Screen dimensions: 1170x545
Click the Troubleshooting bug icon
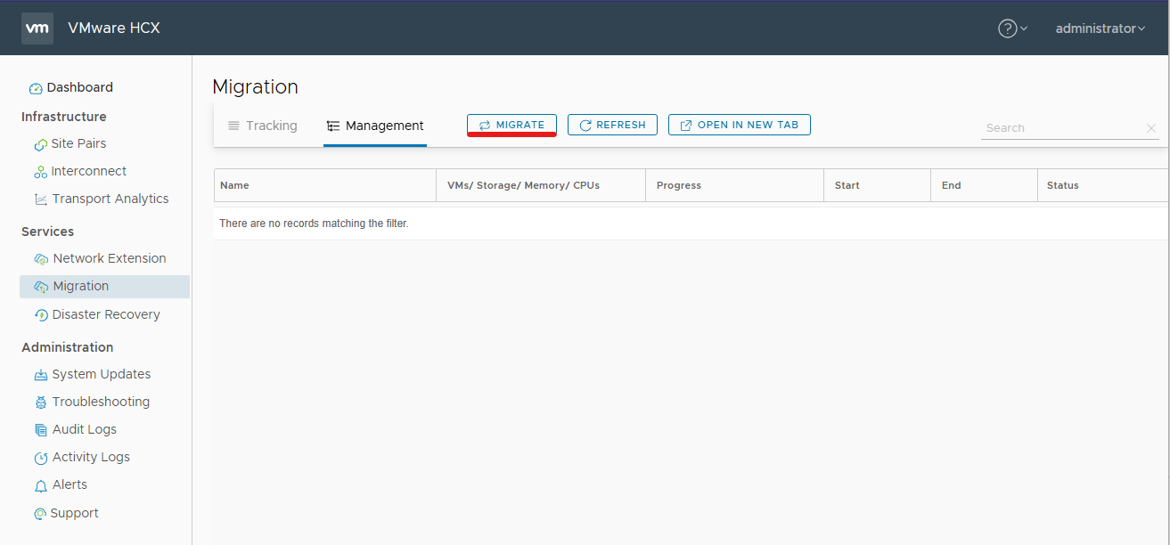[41, 403]
